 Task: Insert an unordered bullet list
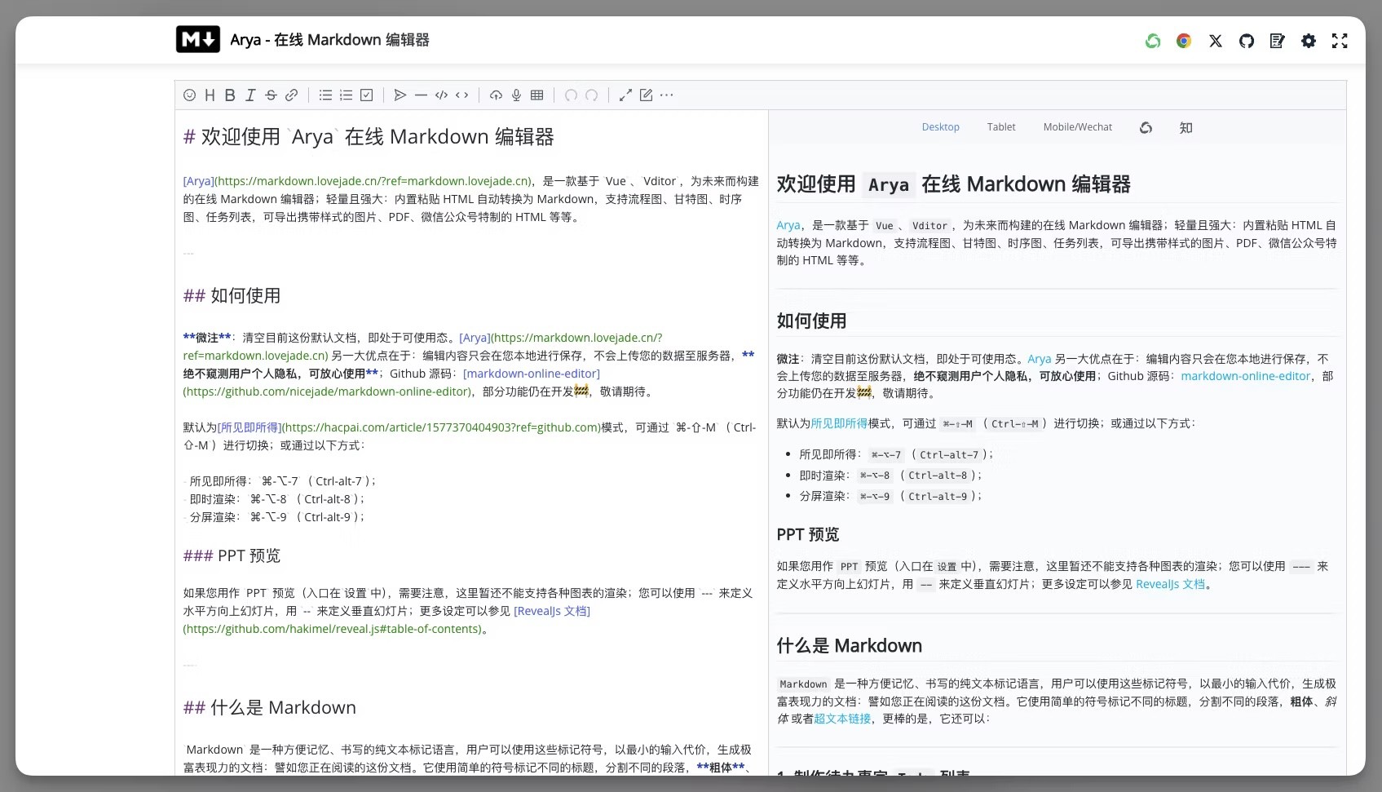325,95
